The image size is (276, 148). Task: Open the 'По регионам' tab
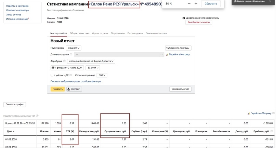pyautogui.click(x=118, y=33)
